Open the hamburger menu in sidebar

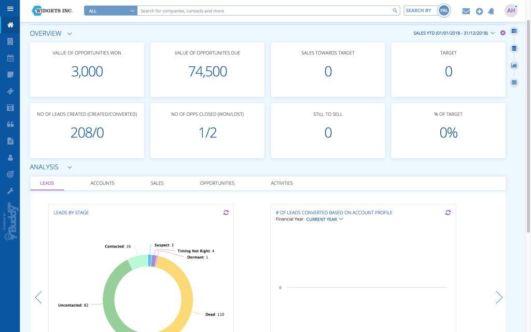click(x=10, y=9)
